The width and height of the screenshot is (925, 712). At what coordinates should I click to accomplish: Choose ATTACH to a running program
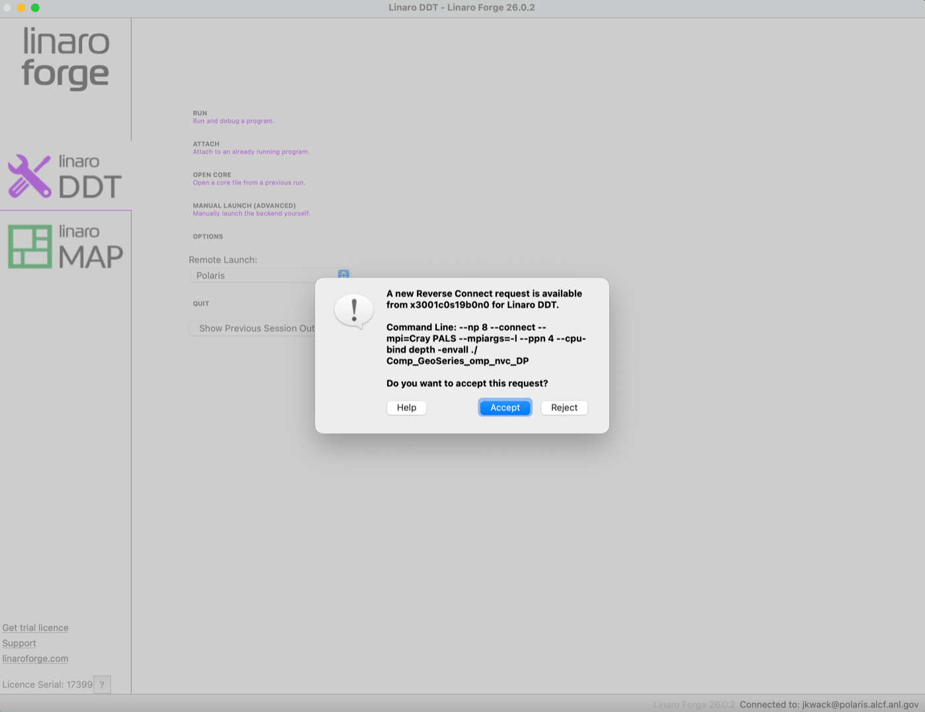pyautogui.click(x=251, y=148)
